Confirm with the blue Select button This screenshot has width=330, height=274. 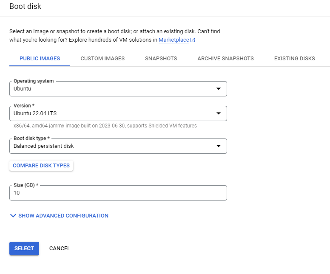coord(24,249)
